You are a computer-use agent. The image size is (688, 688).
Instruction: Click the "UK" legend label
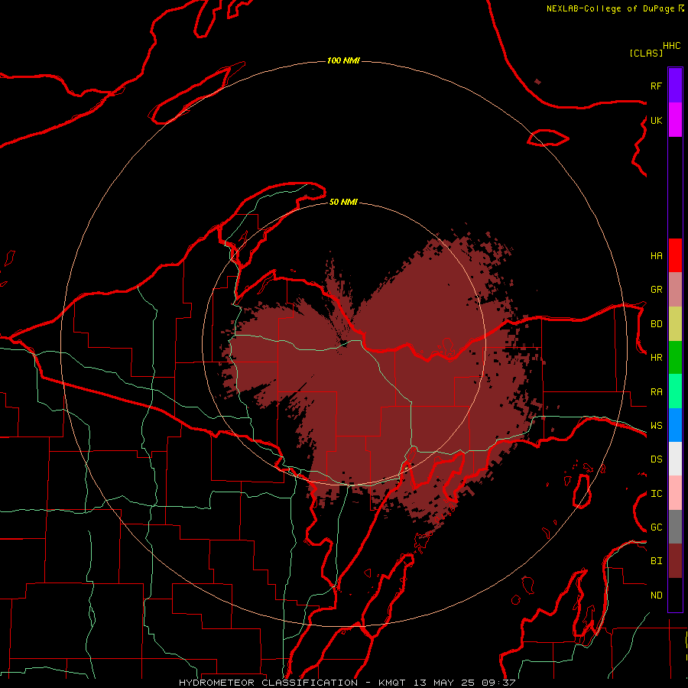pyautogui.click(x=656, y=120)
